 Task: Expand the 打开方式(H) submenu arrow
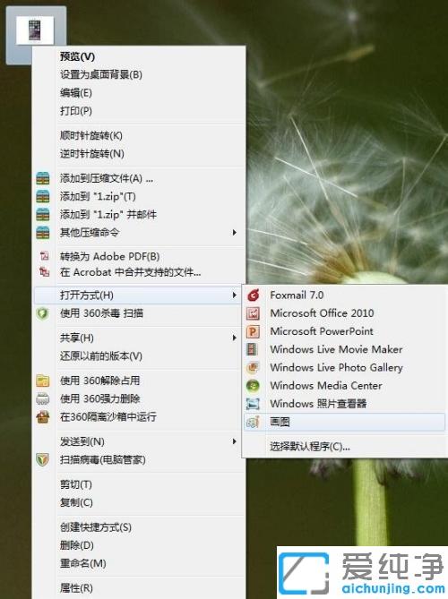click(235, 295)
